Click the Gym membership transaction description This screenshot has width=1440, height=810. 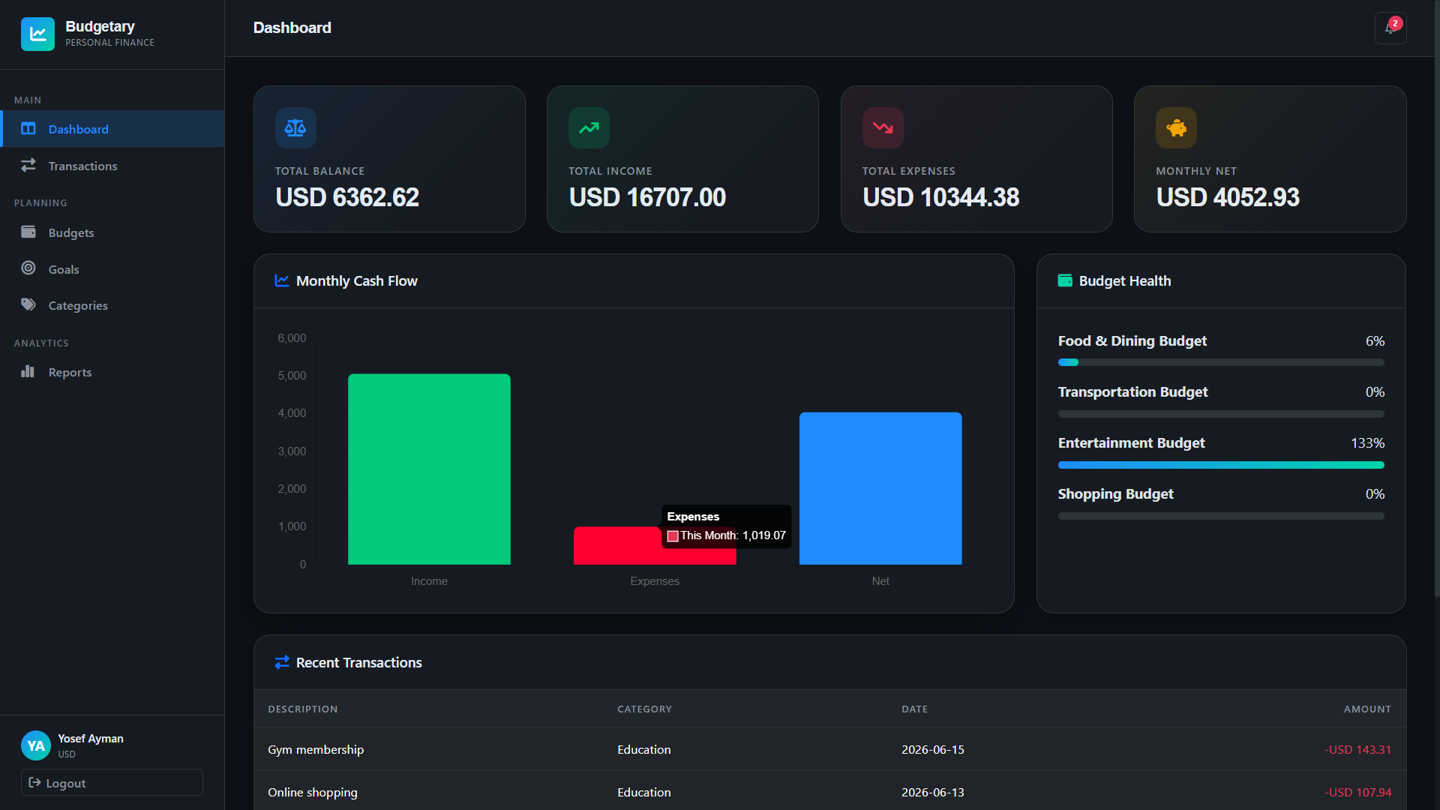point(316,749)
